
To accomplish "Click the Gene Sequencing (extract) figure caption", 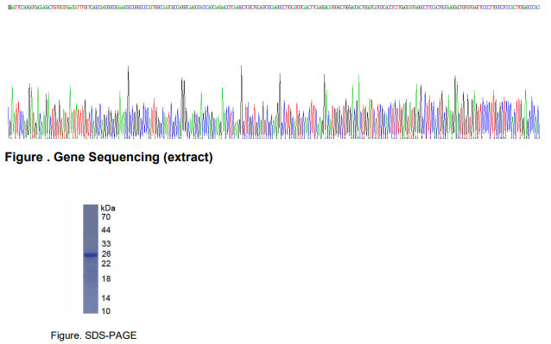I will coord(109,157).
